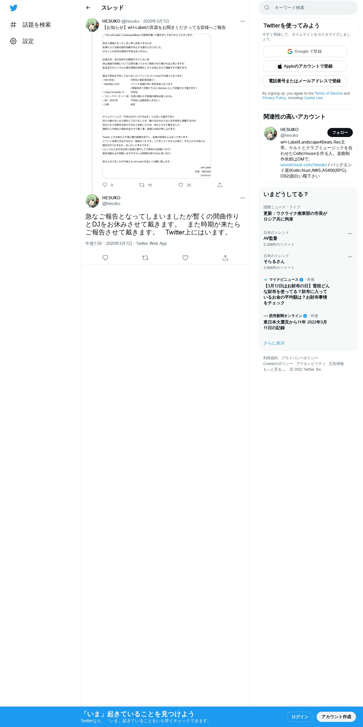Retweet the first tweet with 10 retweets

coord(145,185)
